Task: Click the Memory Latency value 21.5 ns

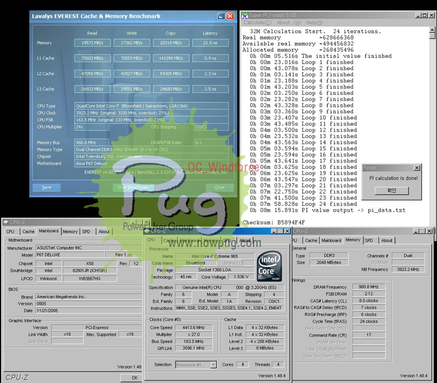Action: 210,43
